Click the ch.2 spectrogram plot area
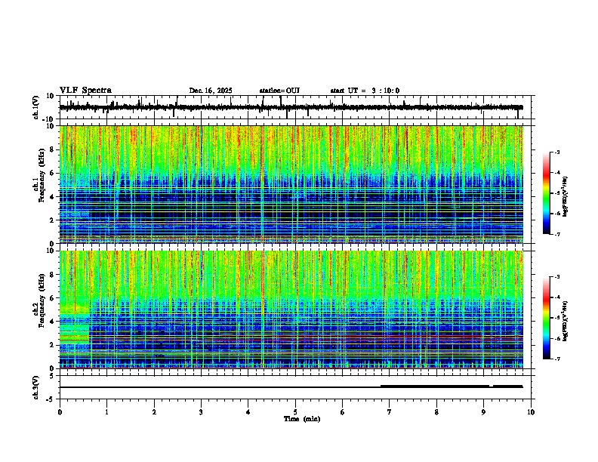Screen dimensions: 598x462 click(x=291, y=310)
